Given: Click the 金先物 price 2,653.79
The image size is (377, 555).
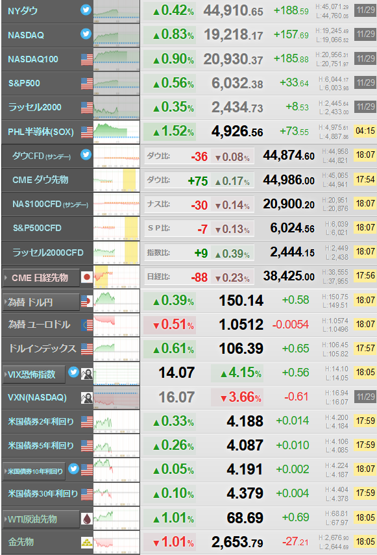Looking at the screenshot, I should tap(237, 542).
